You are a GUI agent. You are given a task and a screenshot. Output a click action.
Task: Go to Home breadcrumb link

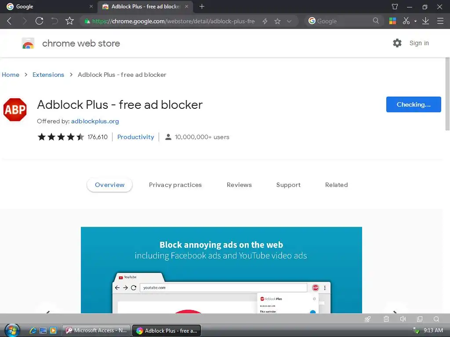tap(11, 75)
